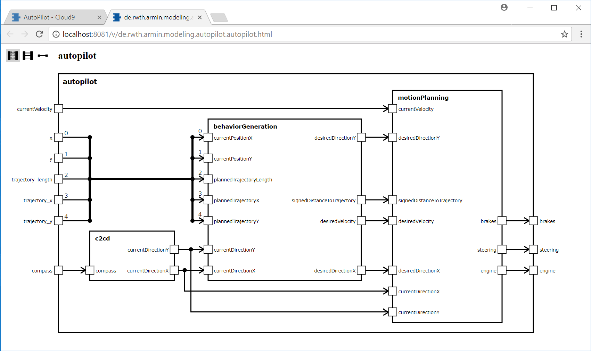
Task: Click the brakes output port on autopilot
Action: coord(533,221)
